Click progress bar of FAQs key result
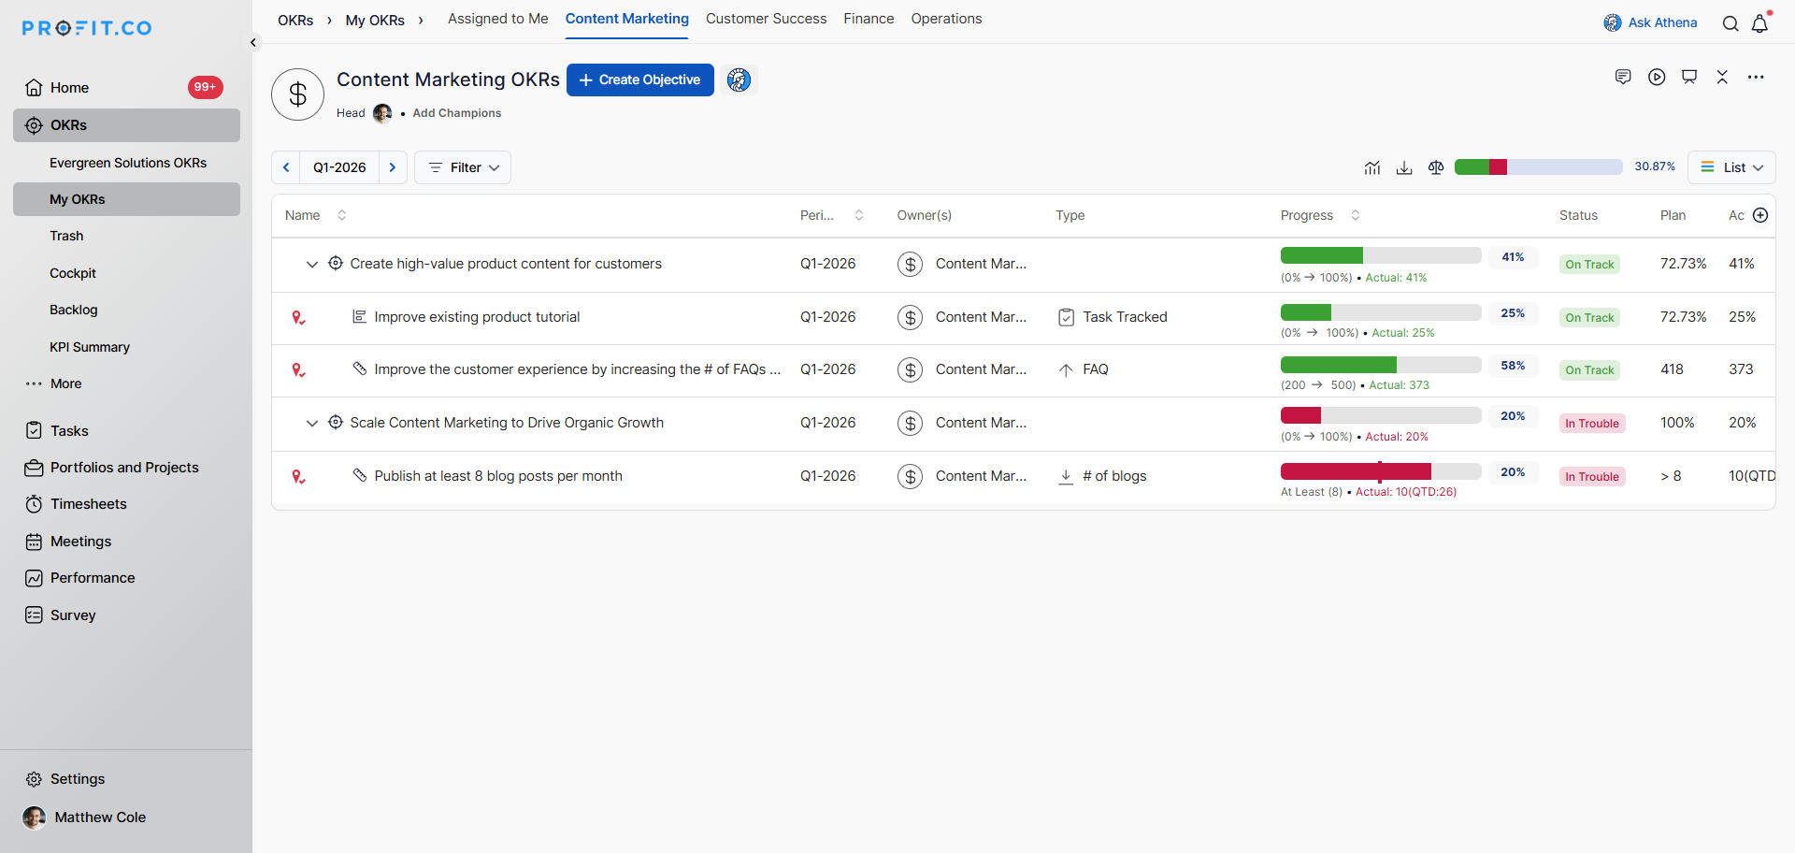 coord(1381,365)
